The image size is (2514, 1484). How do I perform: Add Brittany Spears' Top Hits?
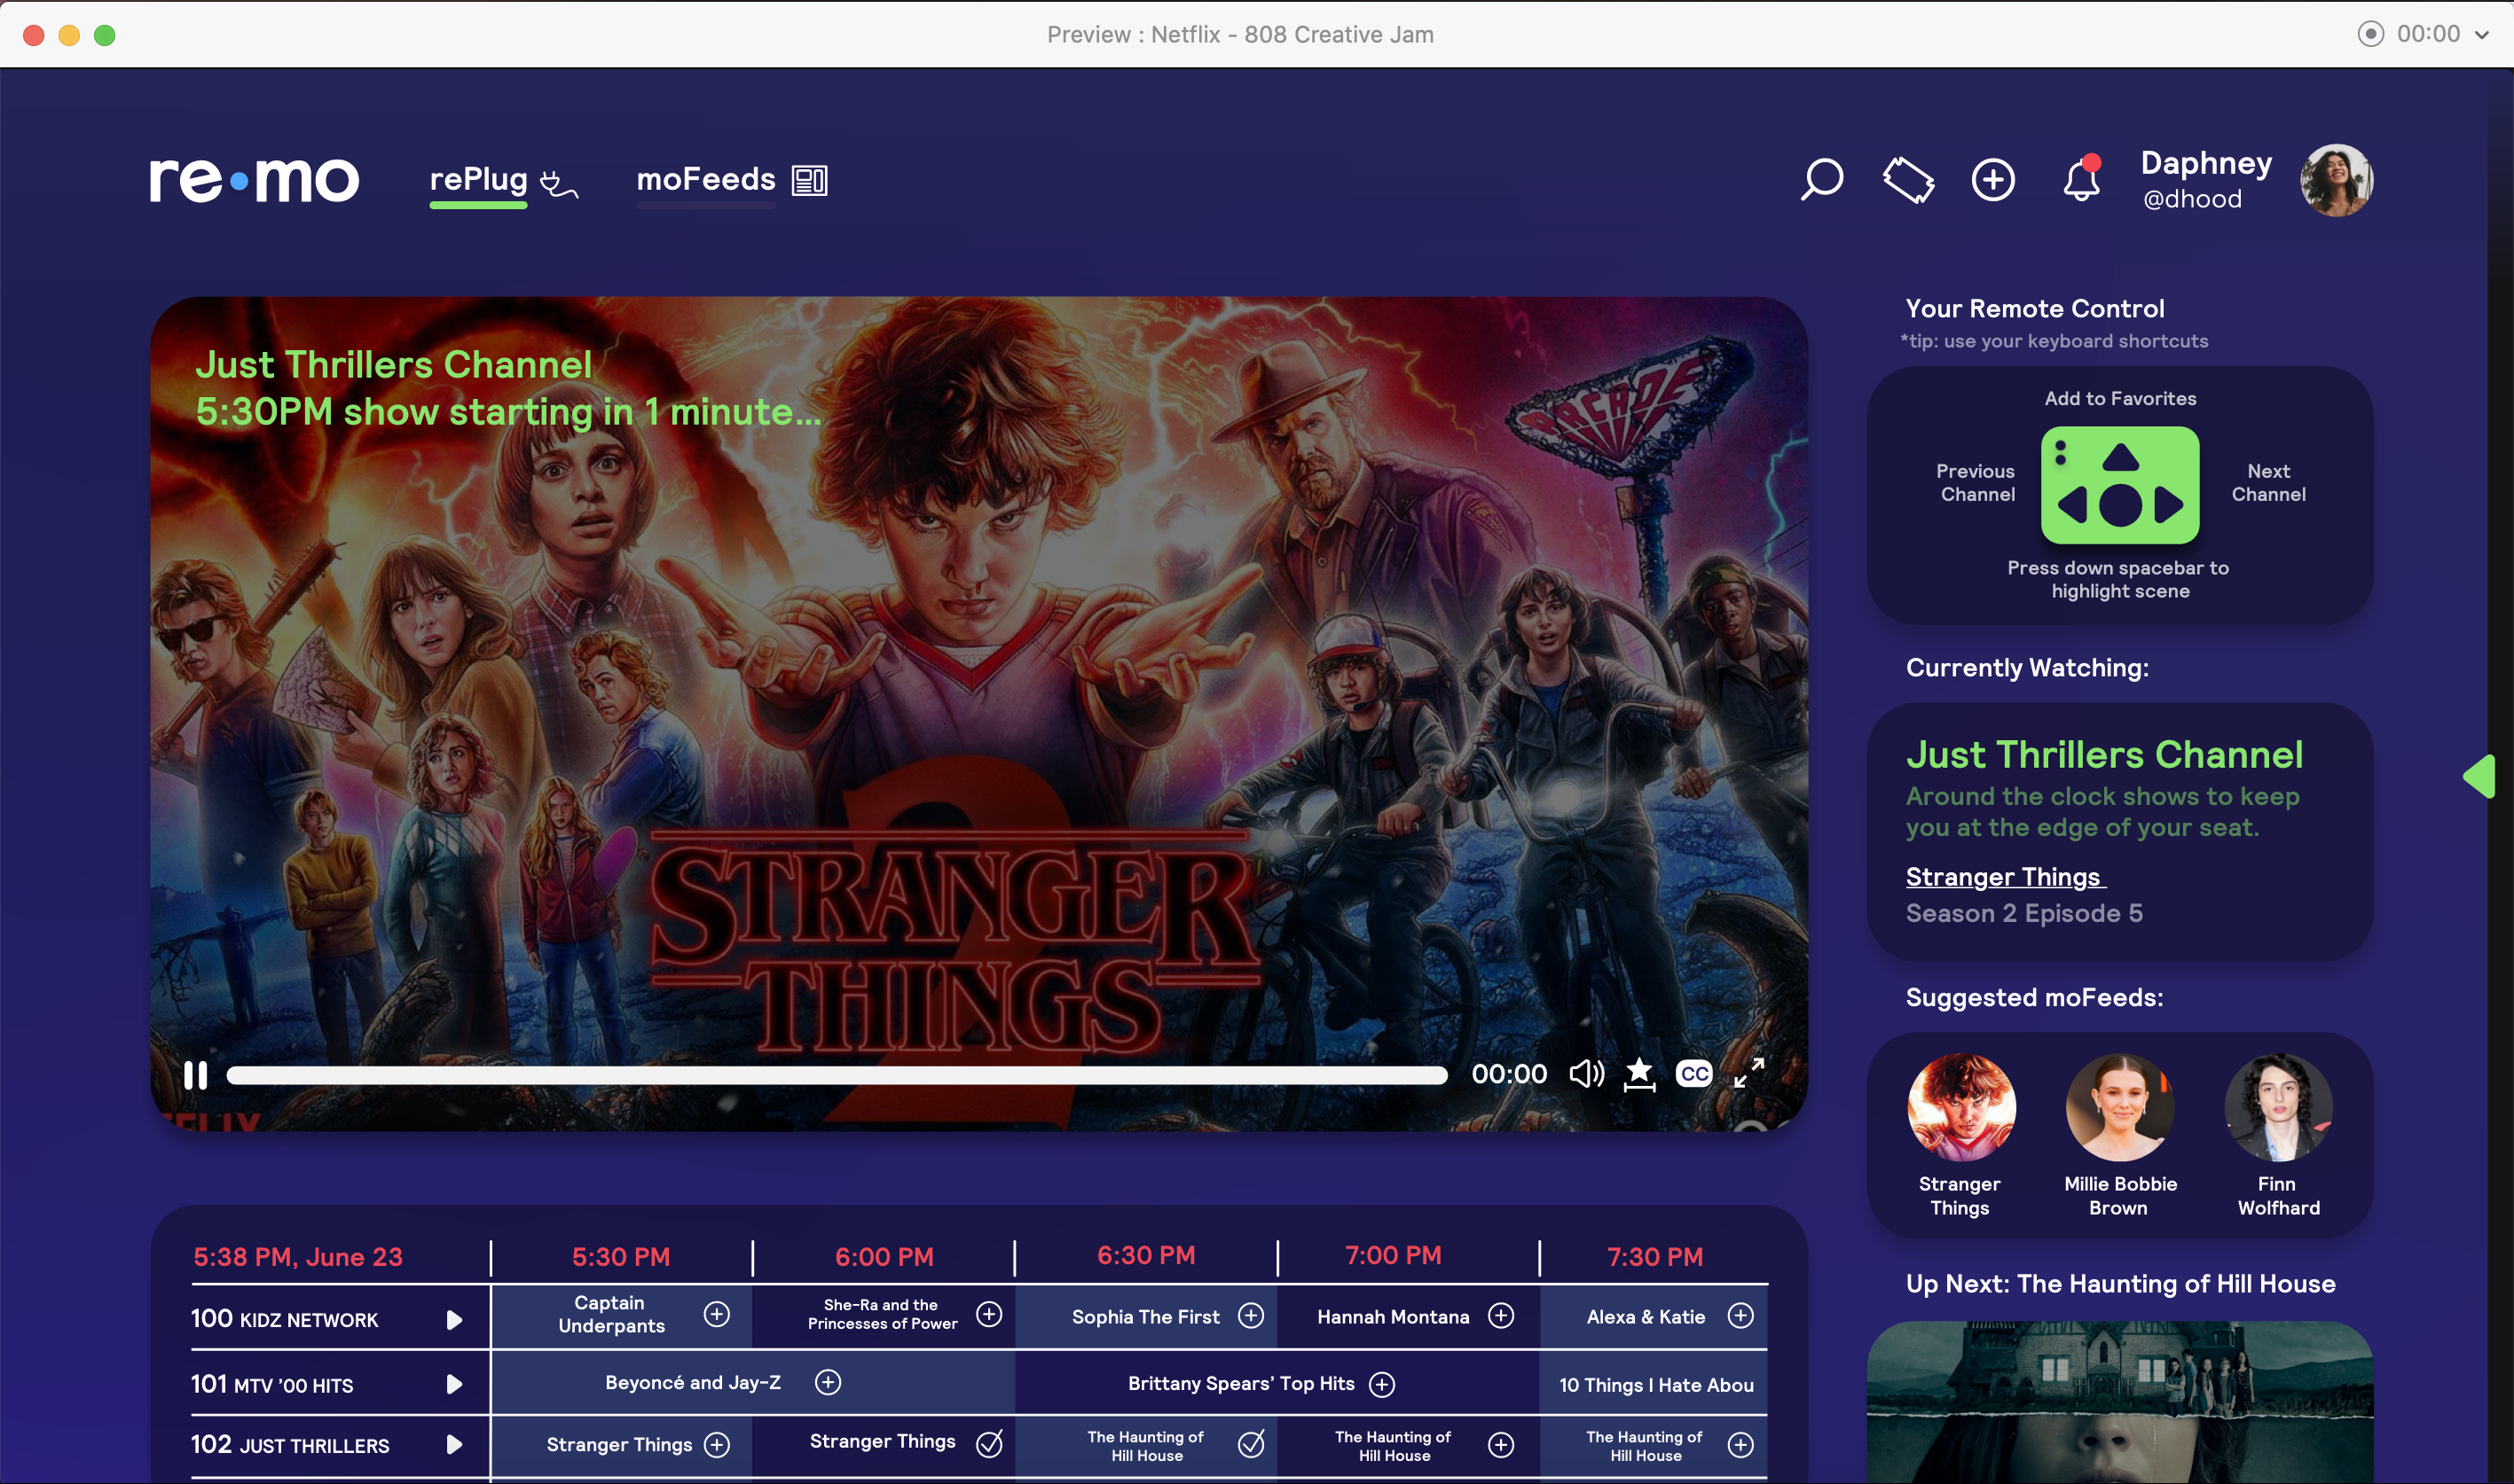[1381, 1384]
